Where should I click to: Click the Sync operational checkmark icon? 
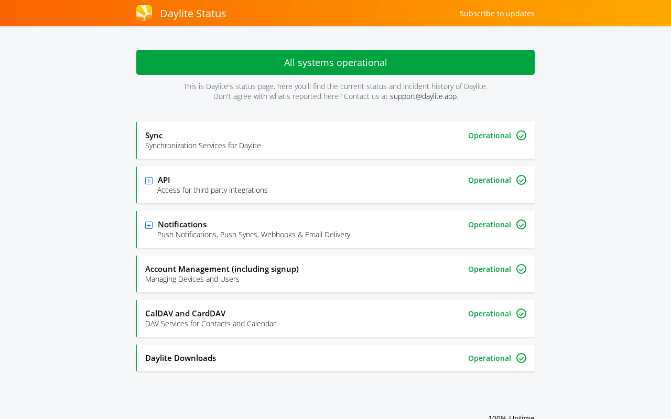point(521,136)
